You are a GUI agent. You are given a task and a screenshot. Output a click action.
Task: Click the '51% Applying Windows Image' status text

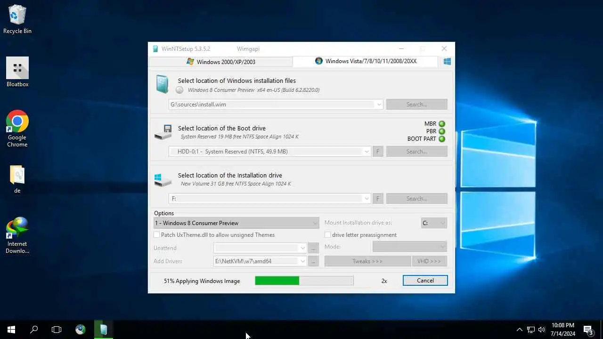click(202, 281)
